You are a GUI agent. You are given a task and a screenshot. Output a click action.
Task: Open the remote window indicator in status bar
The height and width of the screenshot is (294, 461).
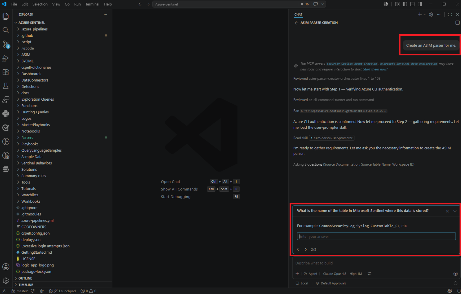4,291
